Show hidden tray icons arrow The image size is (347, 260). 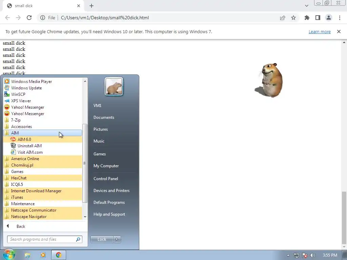coord(288,255)
